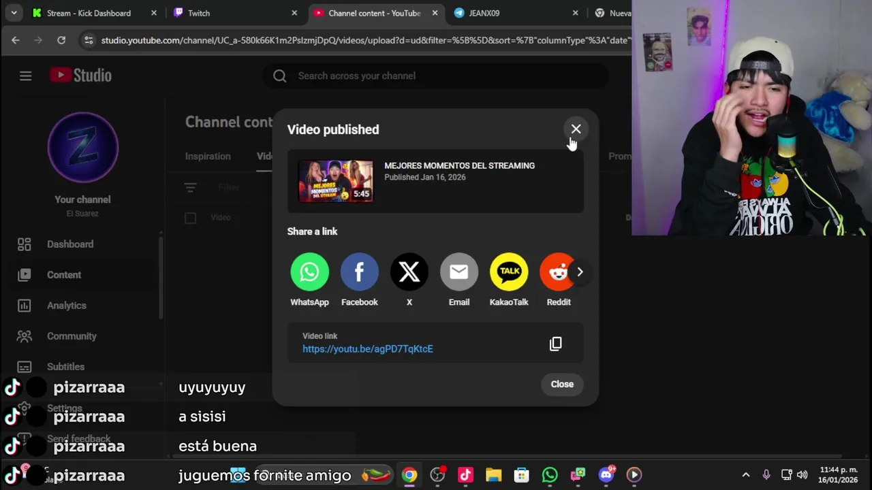Select all videos checkbox in table header
Viewport: 872px width, 490px height.
tap(190, 218)
